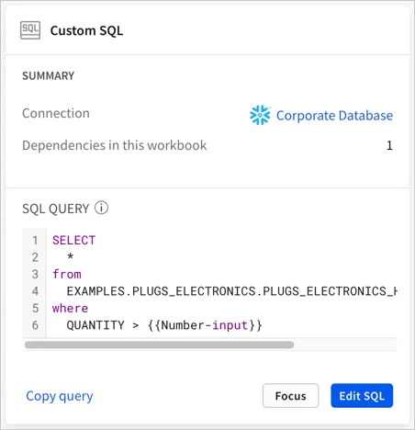This screenshot has height=430, width=415.
Task: Click Copy query link
Action: point(60,396)
